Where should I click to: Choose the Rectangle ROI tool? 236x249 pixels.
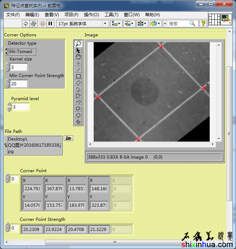coord(78,76)
